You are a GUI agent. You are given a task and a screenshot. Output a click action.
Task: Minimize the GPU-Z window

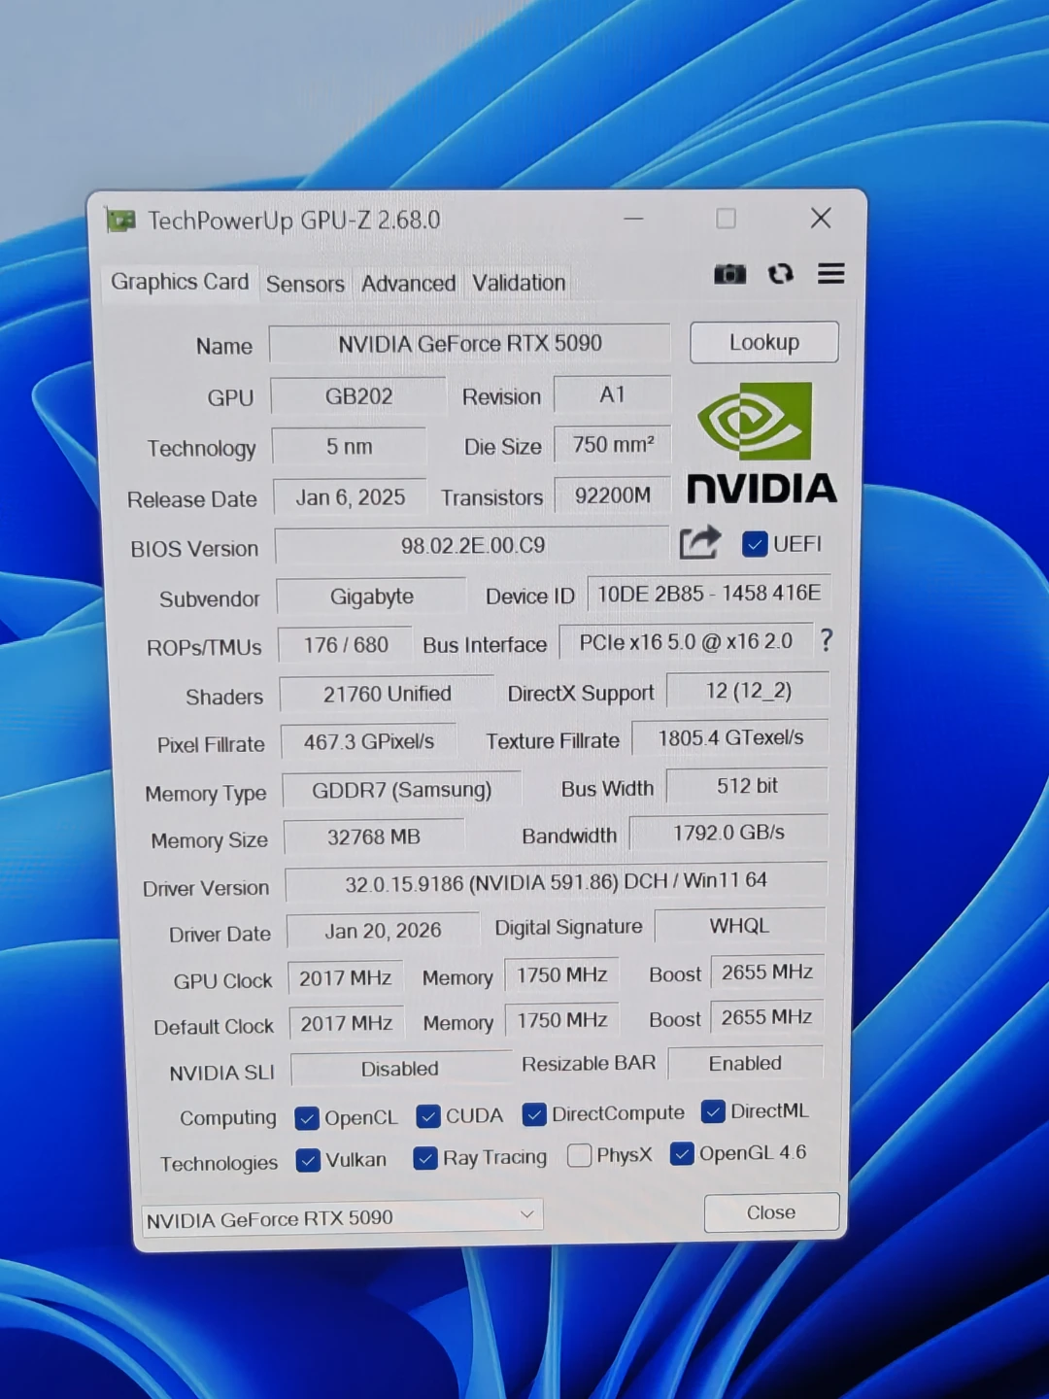633,220
